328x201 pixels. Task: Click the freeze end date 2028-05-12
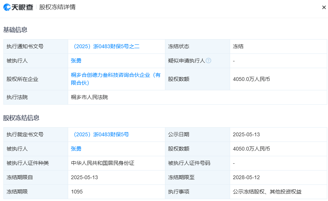[x=246, y=177]
